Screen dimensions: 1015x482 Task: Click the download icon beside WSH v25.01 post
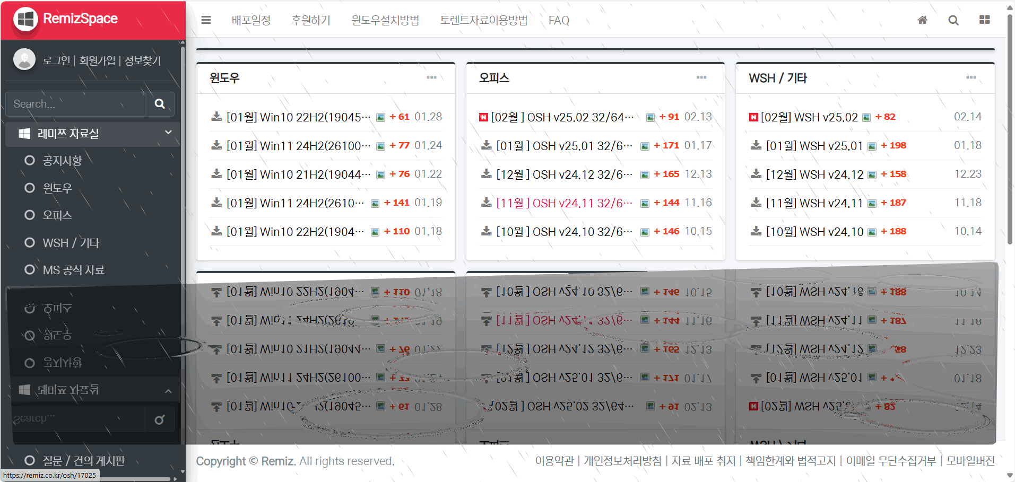(x=757, y=145)
